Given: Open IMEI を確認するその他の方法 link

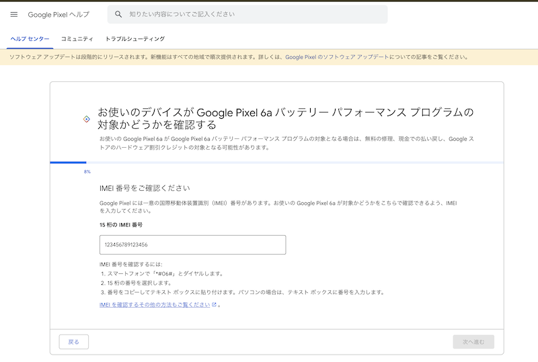Looking at the screenshot, I should coord(155,304).
